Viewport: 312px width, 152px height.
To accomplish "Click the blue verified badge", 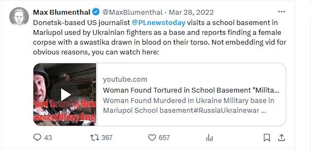I will point(96,12).
